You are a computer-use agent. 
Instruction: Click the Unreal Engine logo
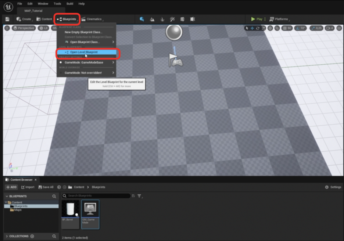pyautogui.click(x=8, y=7)
